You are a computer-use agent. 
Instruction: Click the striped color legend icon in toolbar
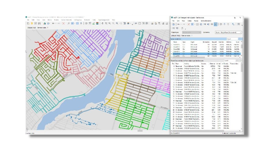[x=97, y=23]
